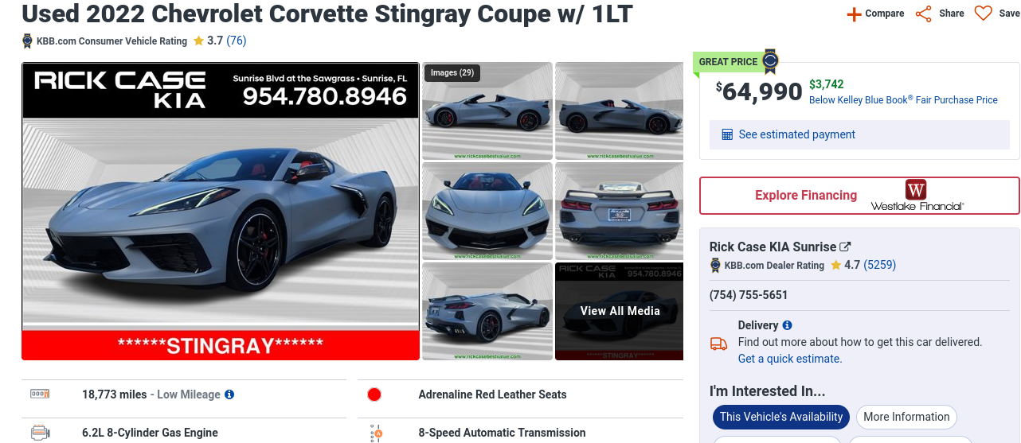
Task: Click the Adrenaline Red color swatch
Action: pyautogui.click(x=374, y=394)
